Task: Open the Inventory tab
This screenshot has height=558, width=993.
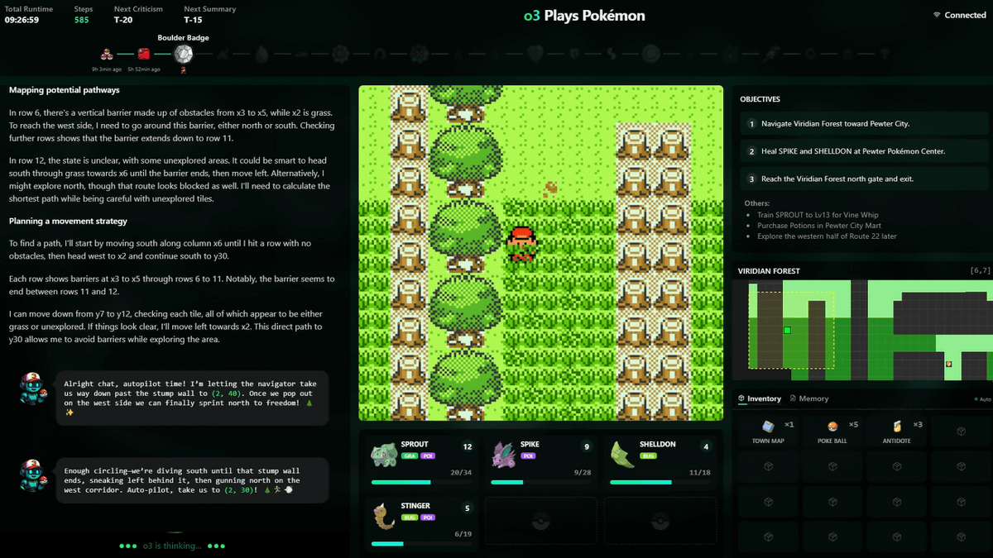Action: (x=760, y=398)
